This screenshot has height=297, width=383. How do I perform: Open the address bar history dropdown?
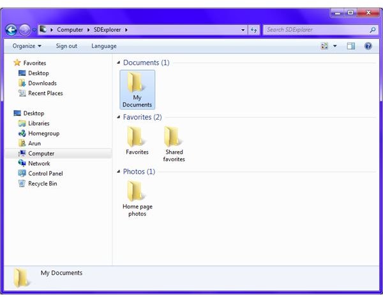click(243, 30)
